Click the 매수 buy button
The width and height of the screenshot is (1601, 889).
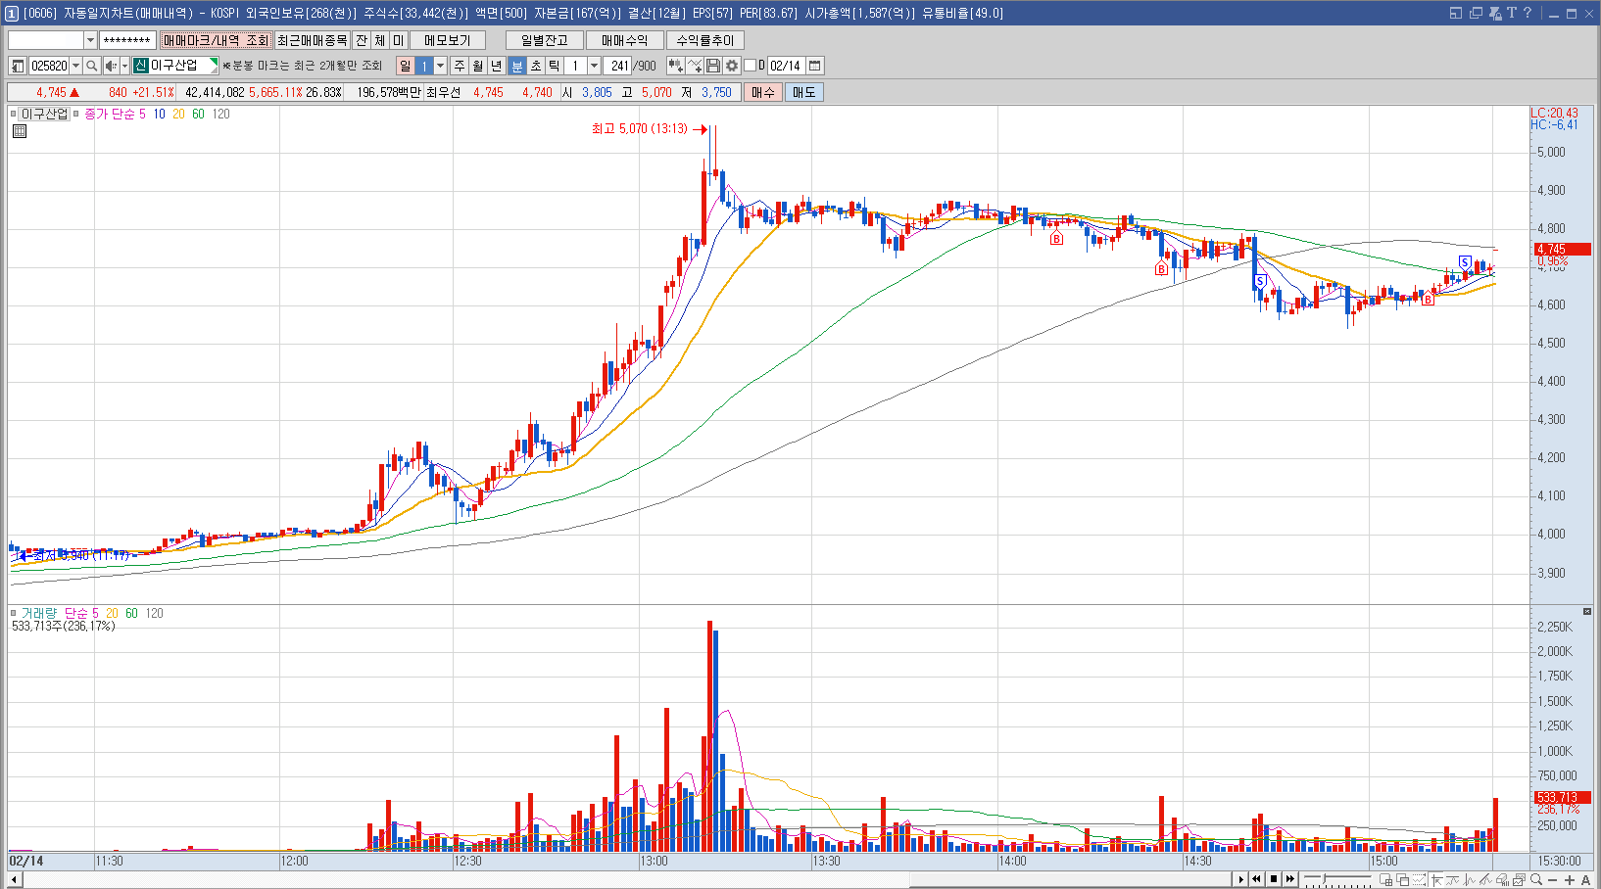pos(763,92)
